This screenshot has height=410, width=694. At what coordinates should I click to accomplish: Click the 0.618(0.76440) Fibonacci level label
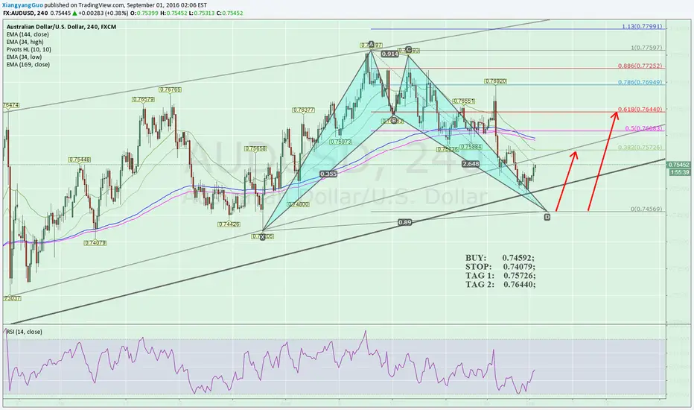tap(640, 110)
